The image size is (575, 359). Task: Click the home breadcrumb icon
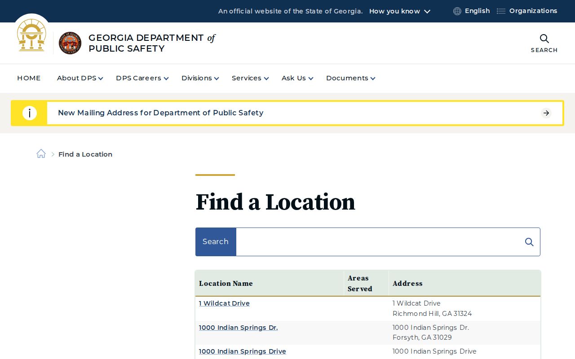click(x=41, y=154)
